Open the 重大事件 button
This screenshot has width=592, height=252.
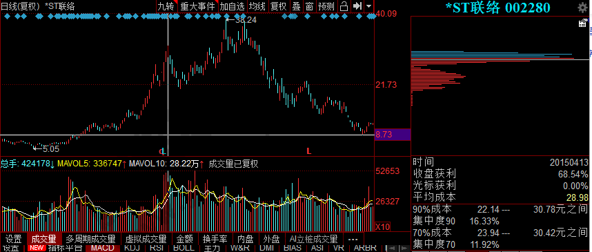tap(198, 6)
